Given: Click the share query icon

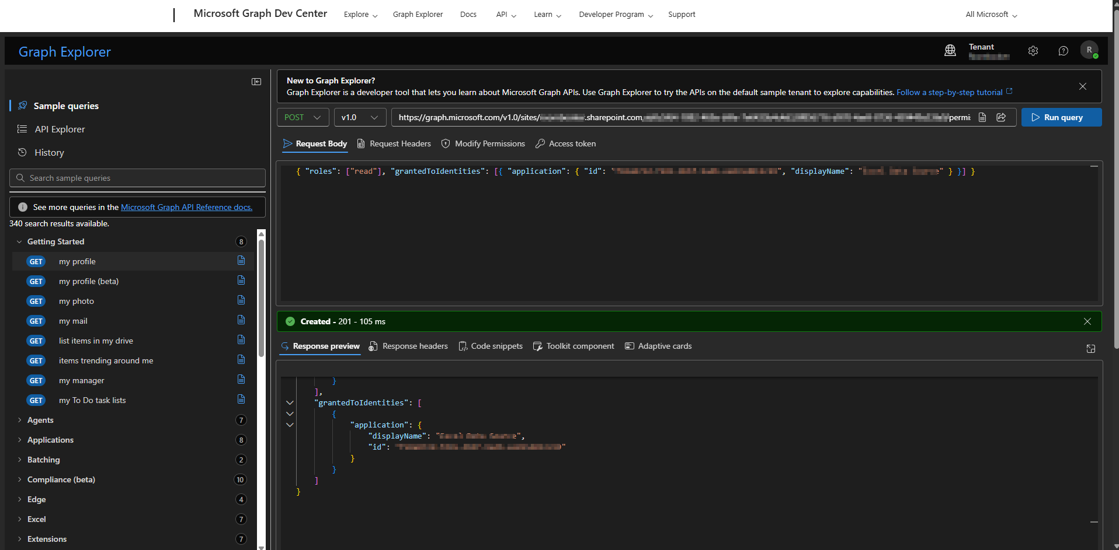Looking at the screenshot, I should point(1001,117).
